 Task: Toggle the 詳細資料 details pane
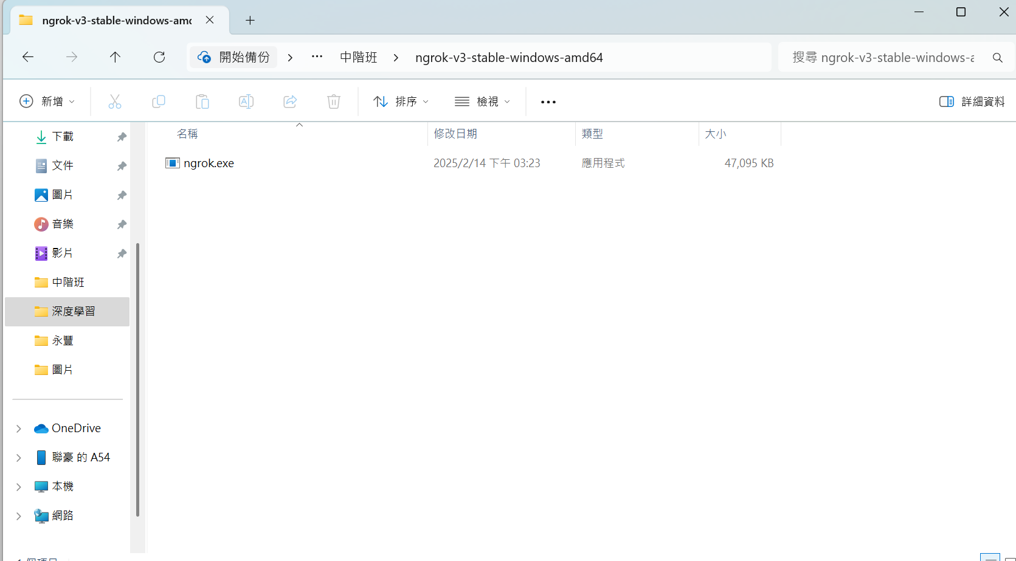click(972, 102)
